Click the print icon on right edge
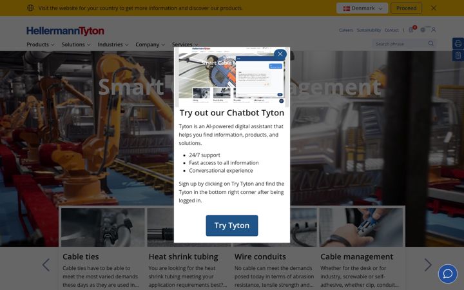 click(458, 44)
